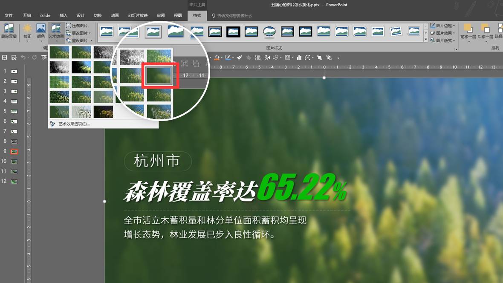503x283 pixels.
Task: Open the 文件 (File) tab
Action: 9,15
